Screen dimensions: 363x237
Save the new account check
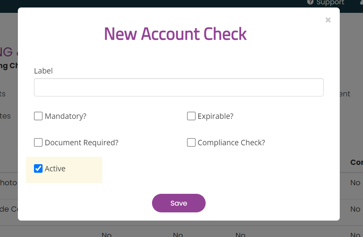tap(179, 203)
